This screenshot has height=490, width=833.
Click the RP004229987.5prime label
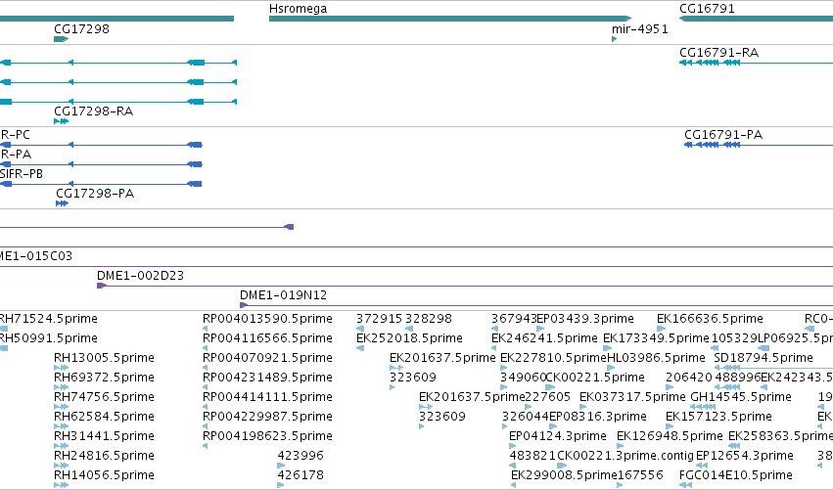tap(267, 417)
